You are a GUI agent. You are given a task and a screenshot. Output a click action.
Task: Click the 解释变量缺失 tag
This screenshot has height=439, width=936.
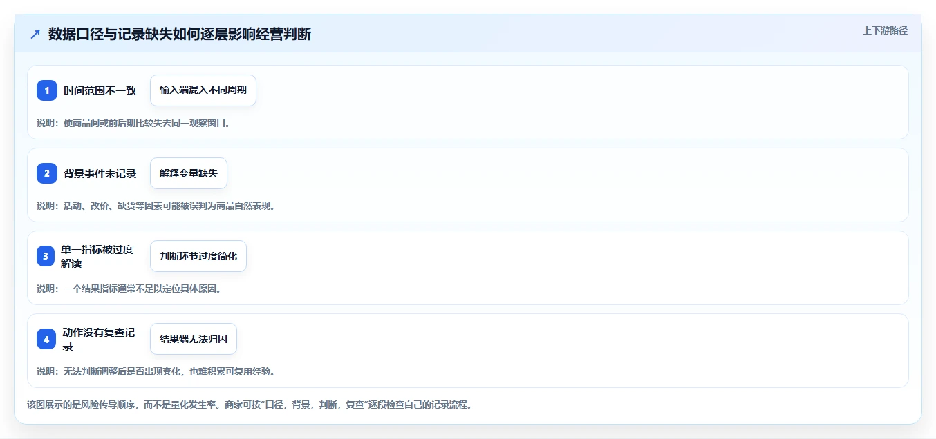pyautogui.click(x=189, y=173)
